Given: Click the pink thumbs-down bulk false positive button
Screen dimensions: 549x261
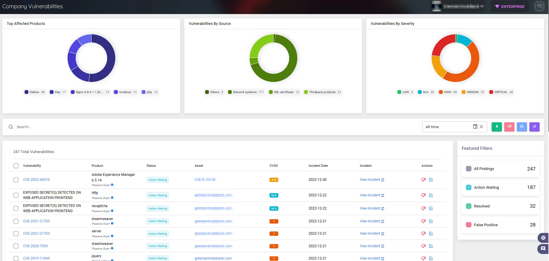Looking at the screenshot, I should (509, 127).
